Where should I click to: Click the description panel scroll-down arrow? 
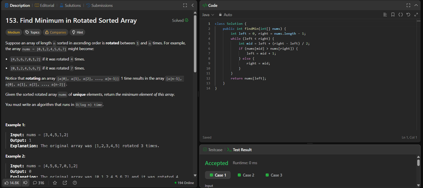[x=195, y=175]
